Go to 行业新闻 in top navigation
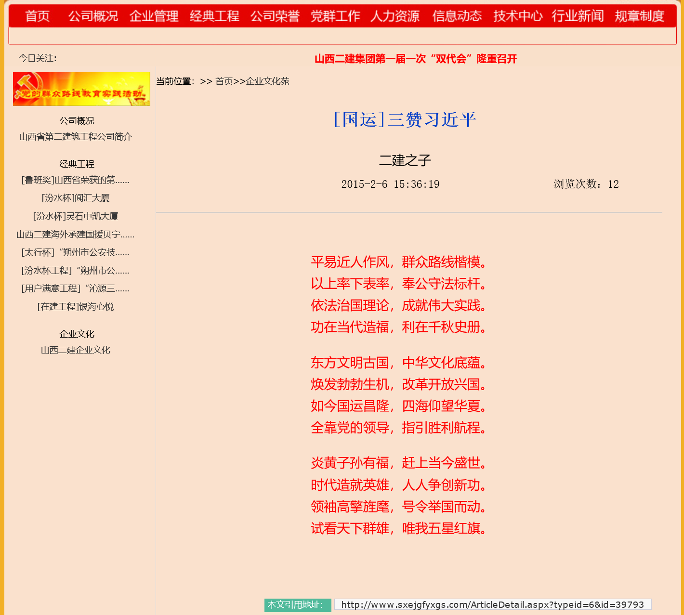This screenshot has height=615, width=684. pyautogui.click(x=578, y=16)
